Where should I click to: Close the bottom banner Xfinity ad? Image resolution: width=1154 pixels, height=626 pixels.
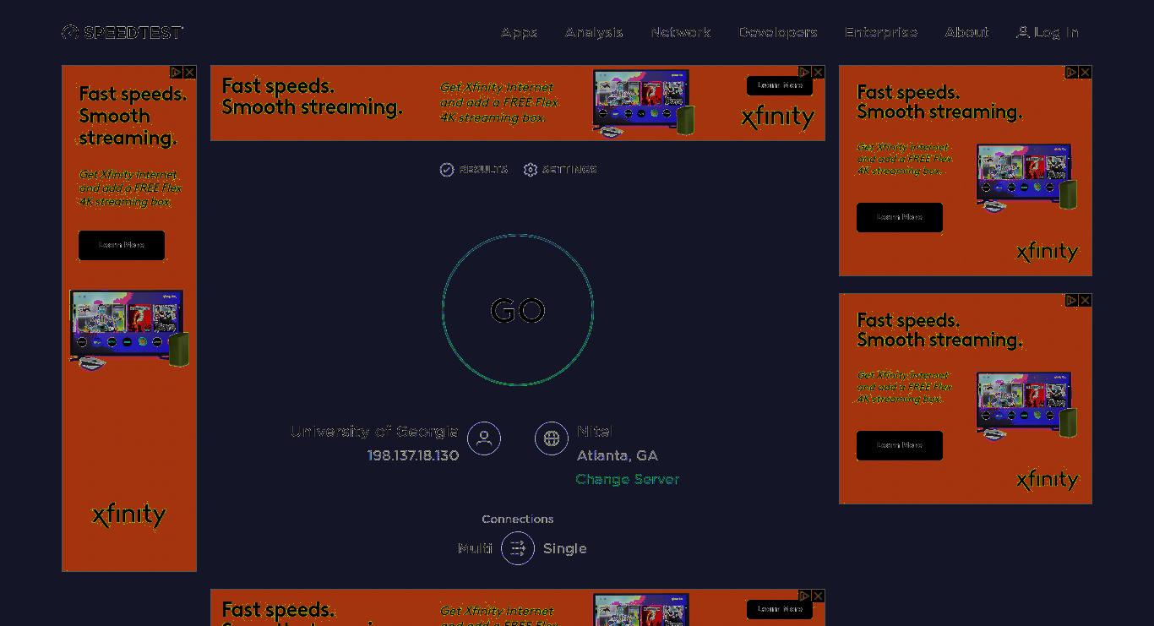pos(818,596)
